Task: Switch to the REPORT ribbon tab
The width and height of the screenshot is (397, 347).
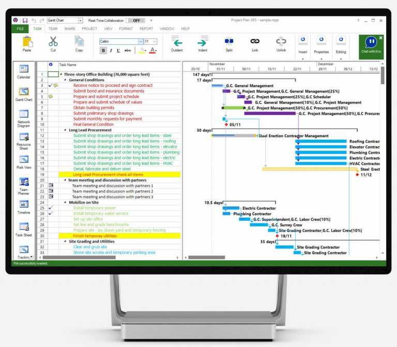Action: tap(146, 28)
